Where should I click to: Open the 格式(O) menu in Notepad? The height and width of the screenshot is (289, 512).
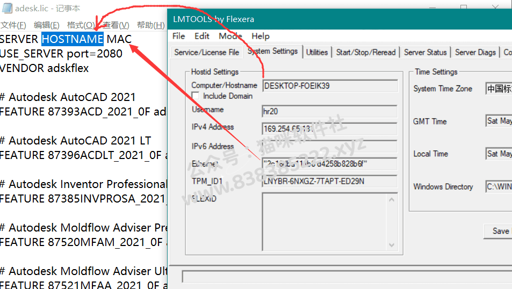point(81,25)
